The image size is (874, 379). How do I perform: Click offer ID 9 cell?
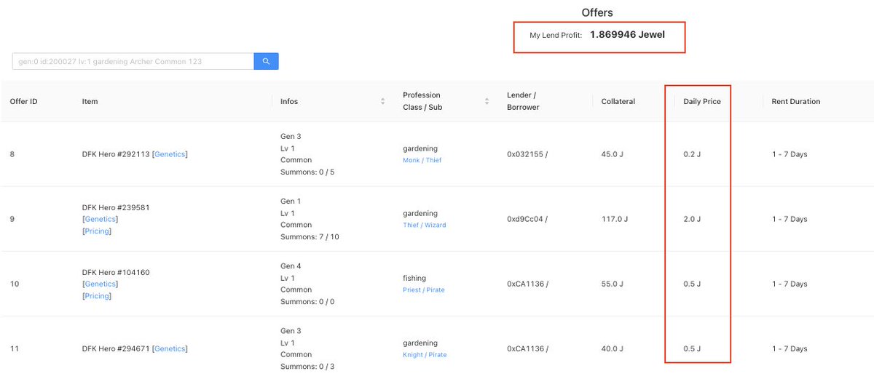point(12,219)
